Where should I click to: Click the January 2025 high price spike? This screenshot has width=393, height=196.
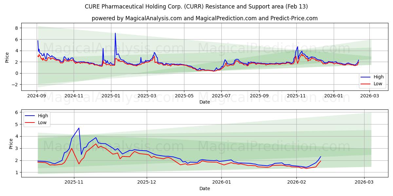[115, 33]
